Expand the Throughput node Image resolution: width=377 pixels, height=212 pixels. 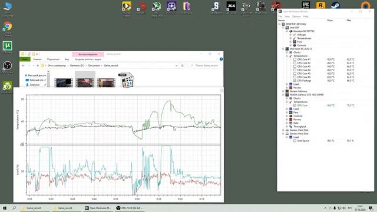(287, 127)
